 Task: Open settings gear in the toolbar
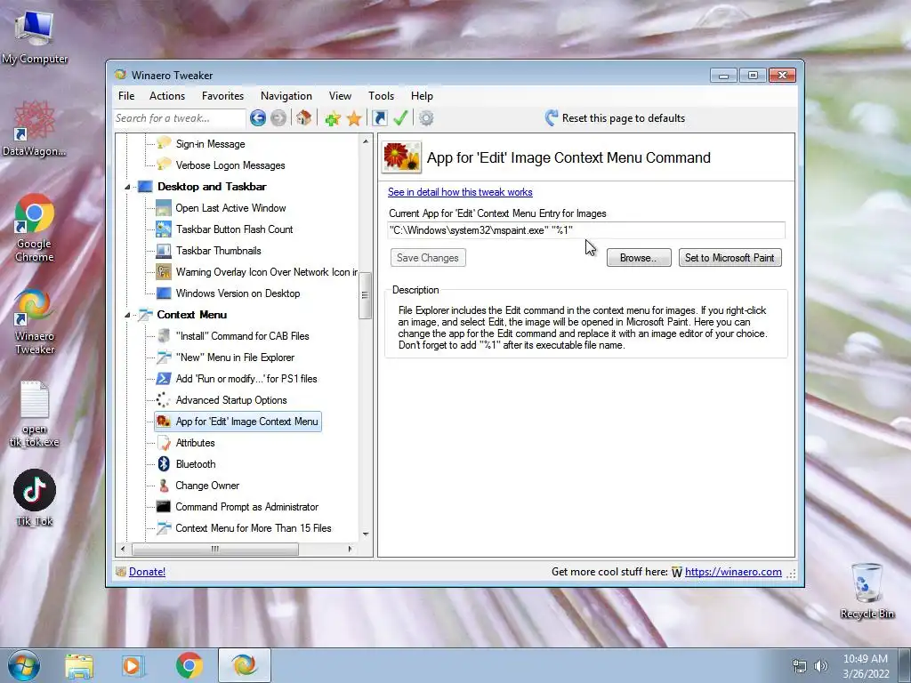426,118
